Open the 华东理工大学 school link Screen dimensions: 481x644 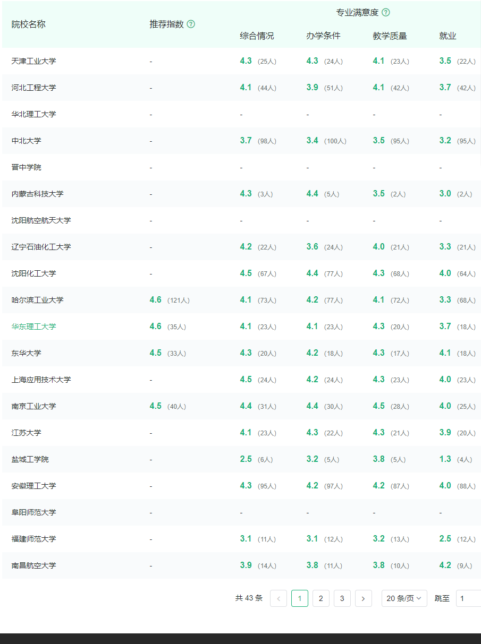click(x=34, y=326)
